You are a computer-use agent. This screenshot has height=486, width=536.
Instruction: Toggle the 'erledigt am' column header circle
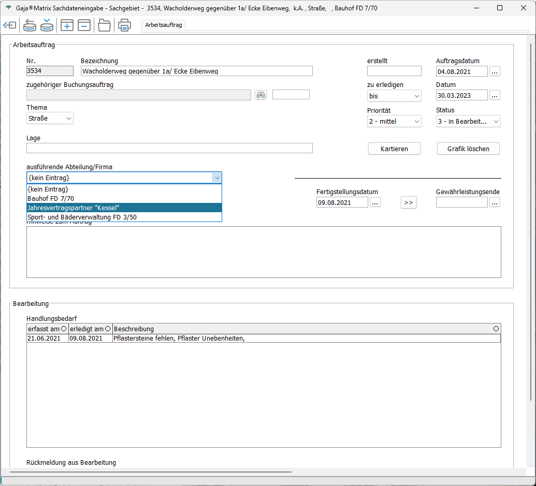pos(108,329)
